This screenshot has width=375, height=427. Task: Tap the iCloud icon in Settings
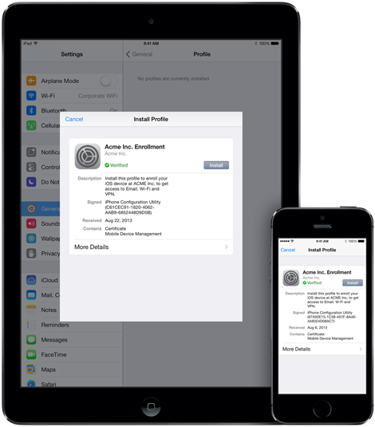click(31, 280)
